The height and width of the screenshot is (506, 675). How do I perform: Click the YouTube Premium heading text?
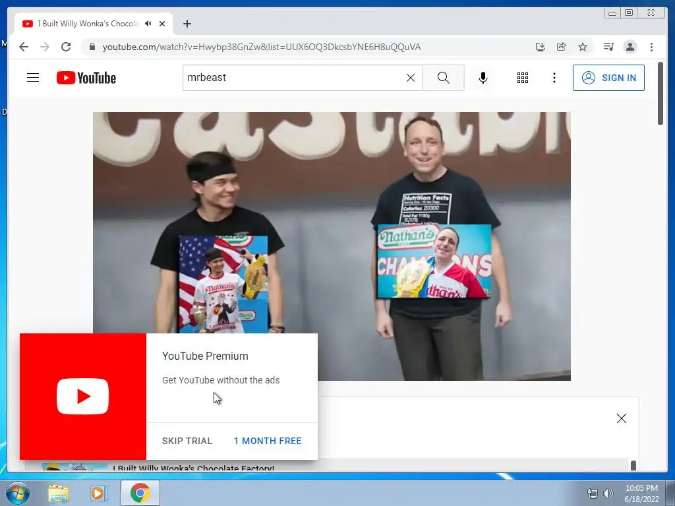(x=205, y=356)
